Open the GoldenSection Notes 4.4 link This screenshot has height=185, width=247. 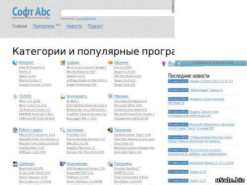point(130,110)
